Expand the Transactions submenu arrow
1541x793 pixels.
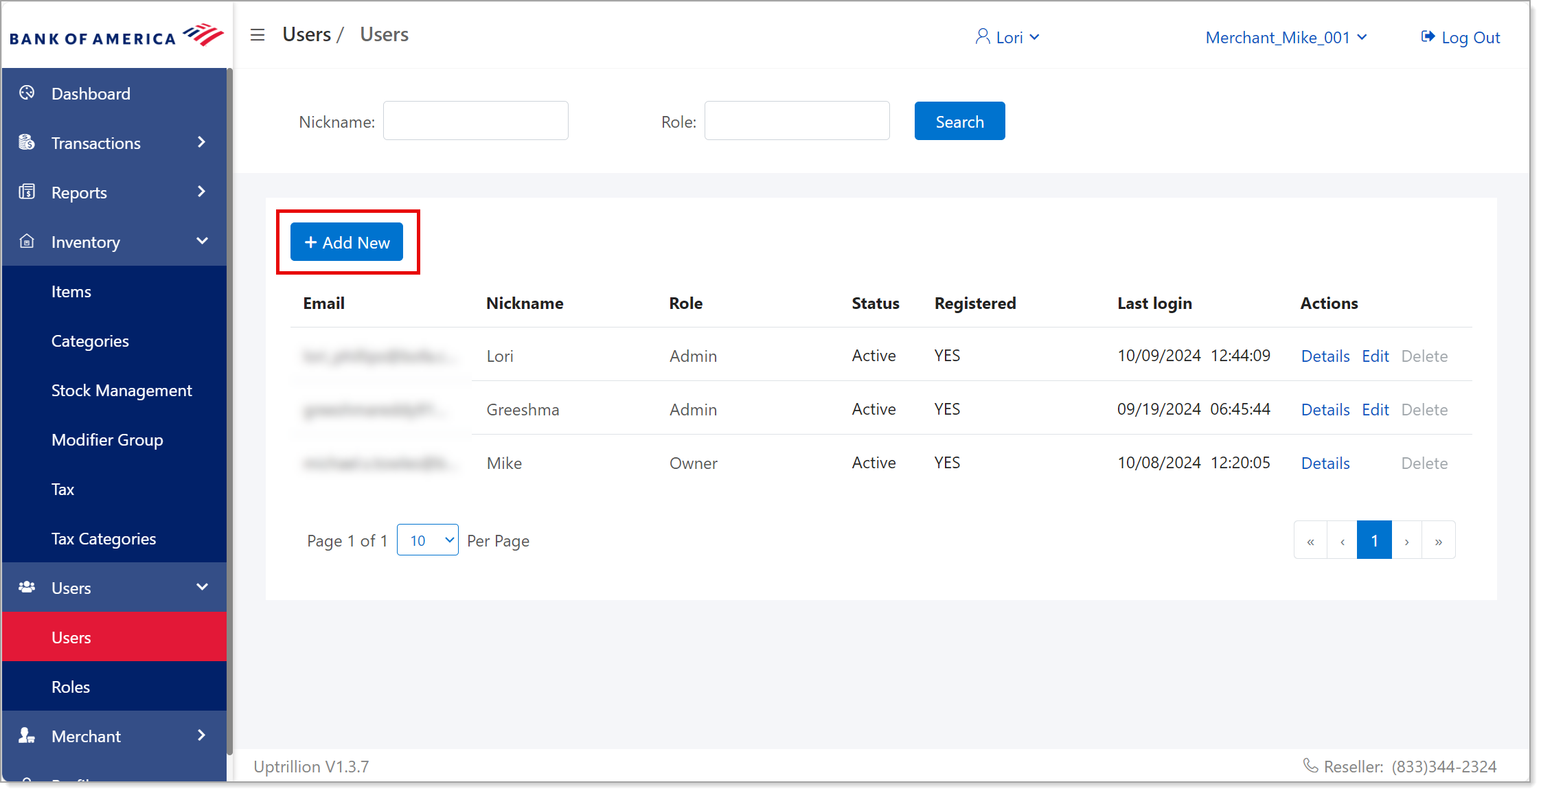coord(206,141)
